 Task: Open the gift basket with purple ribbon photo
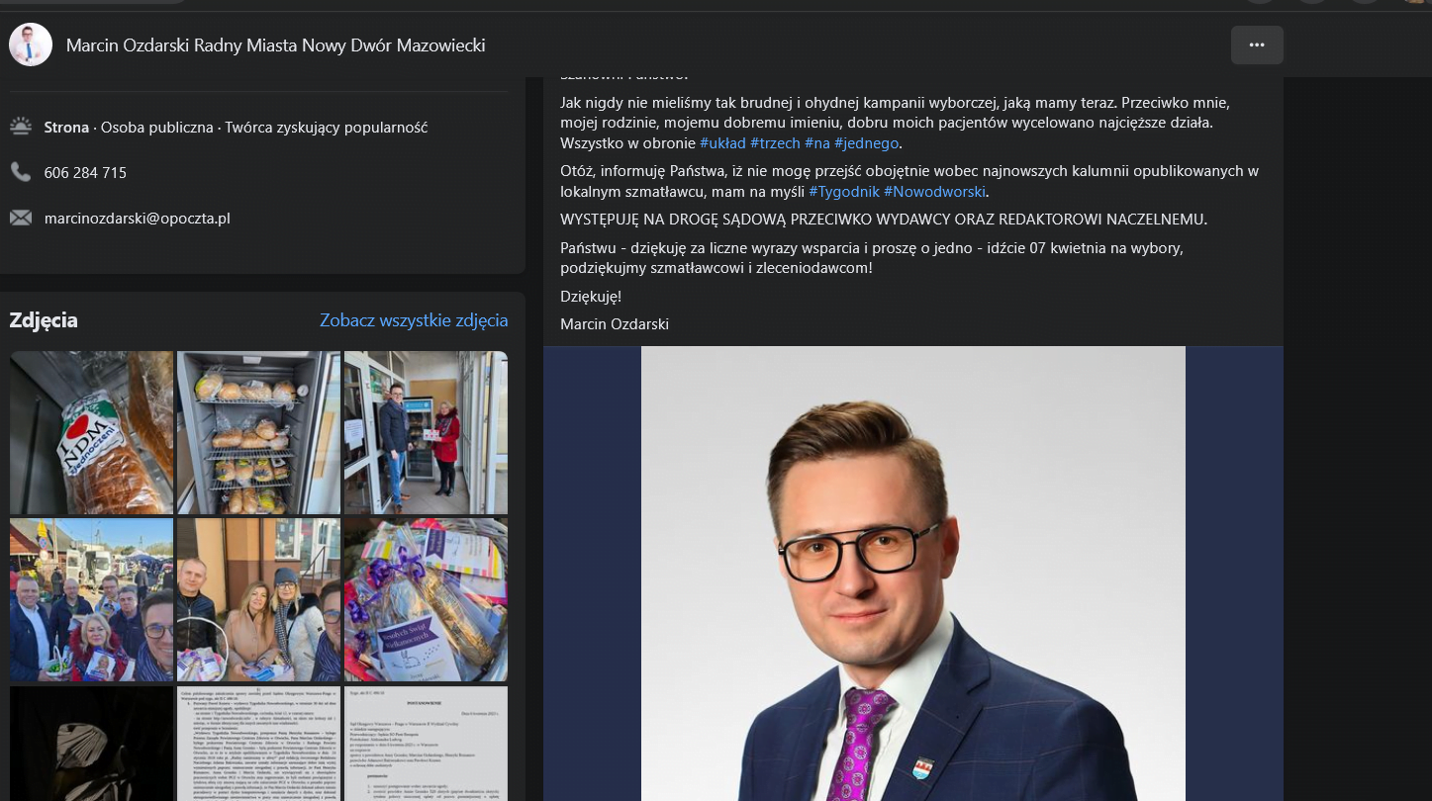[x=426, y=599]
